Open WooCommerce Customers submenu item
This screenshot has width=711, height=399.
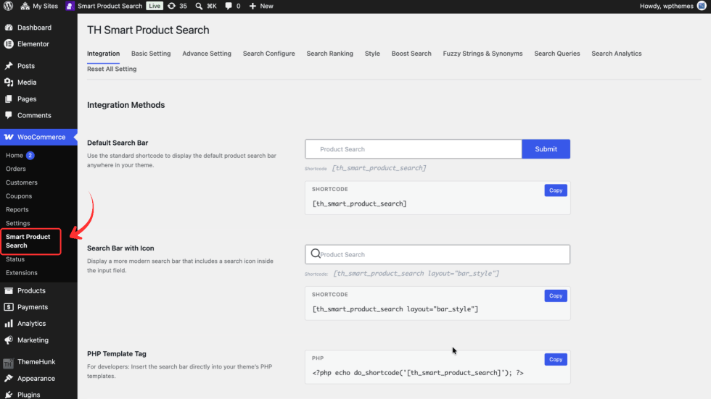pyautogui.click(x=21, y=182)
